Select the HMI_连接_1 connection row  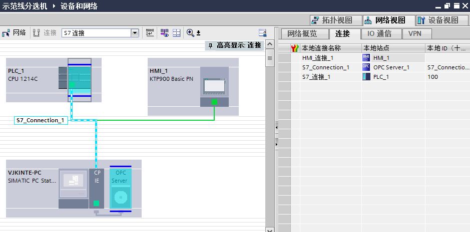tap(374, 58)
